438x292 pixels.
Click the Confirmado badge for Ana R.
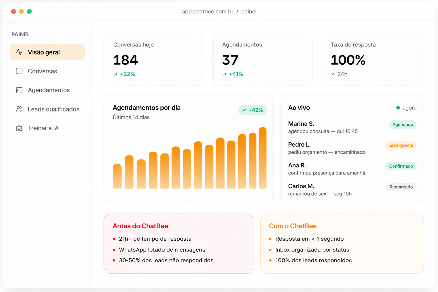(401, 166)
